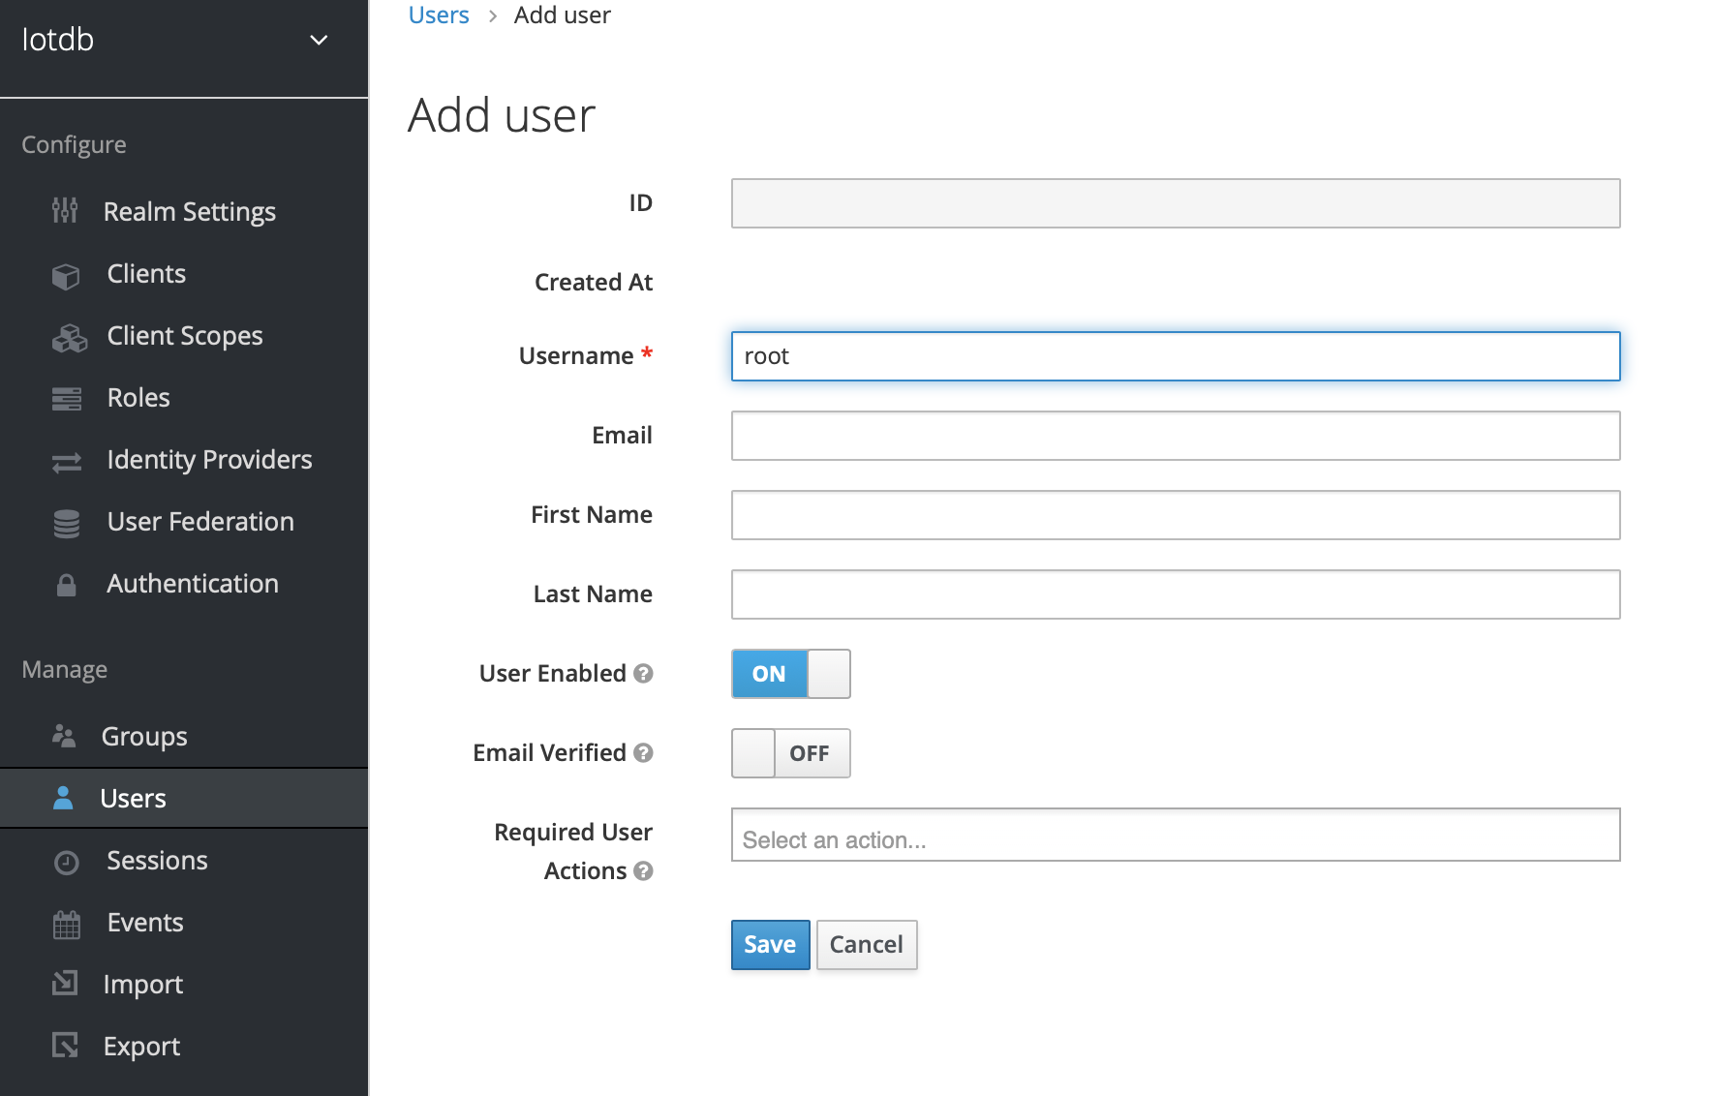1716x1096 pixels.
Task: Open Groups in the Manage menu
Action: pos(143,737)
